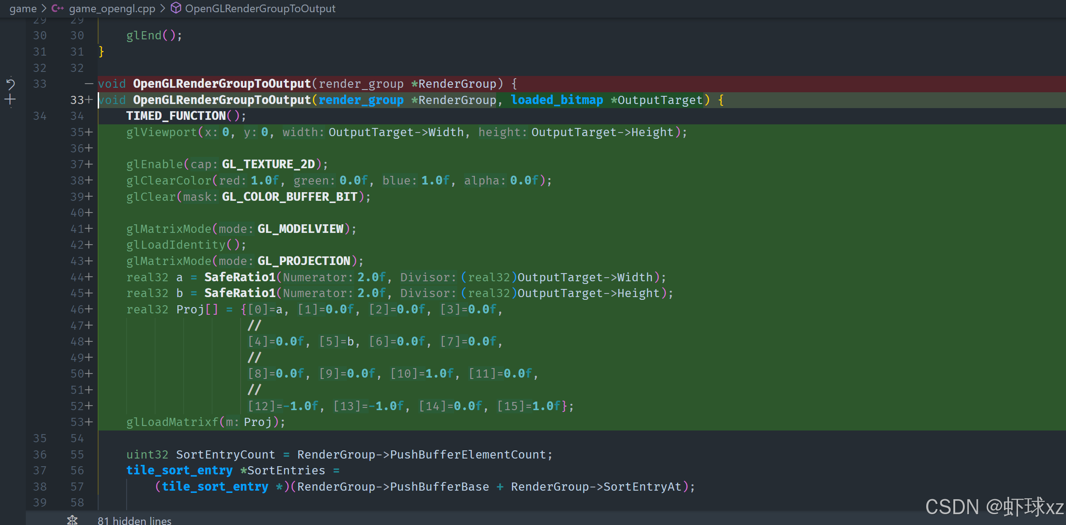The image size is (1066, 525).
Task: Click the tile_sort_entry type on line 56
Action: [179, 470]
